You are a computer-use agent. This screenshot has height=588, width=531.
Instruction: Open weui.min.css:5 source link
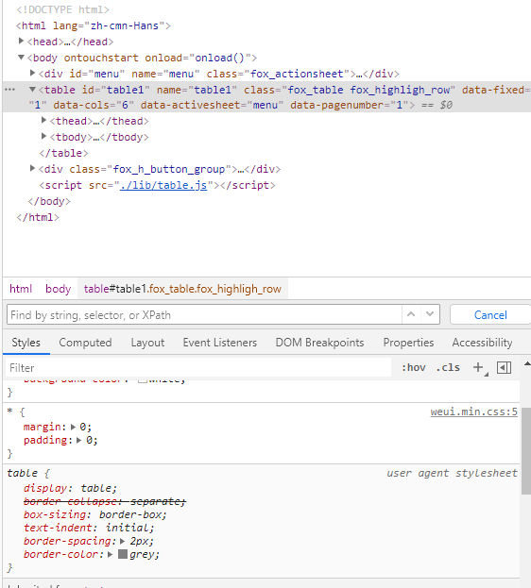coord(474,412)
